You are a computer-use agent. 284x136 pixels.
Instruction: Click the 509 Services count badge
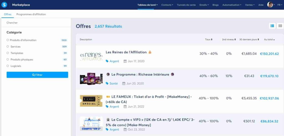64,47
